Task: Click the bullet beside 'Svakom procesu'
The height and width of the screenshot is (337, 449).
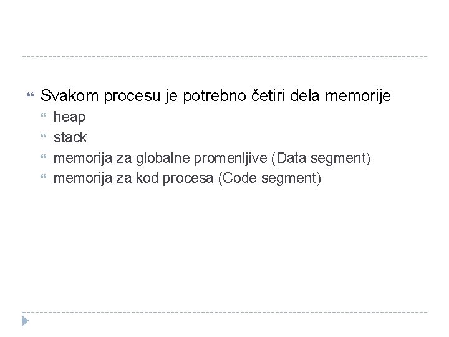Action: point(26,96)
